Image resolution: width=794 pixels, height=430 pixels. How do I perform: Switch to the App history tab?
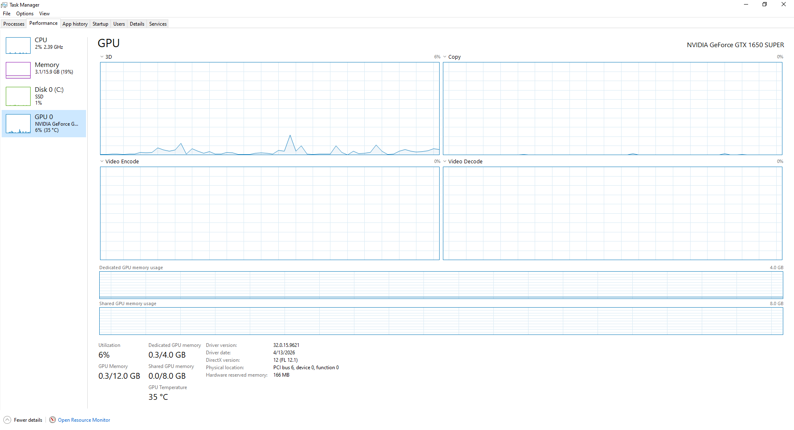pyautogui.click(x=75, y=24)
